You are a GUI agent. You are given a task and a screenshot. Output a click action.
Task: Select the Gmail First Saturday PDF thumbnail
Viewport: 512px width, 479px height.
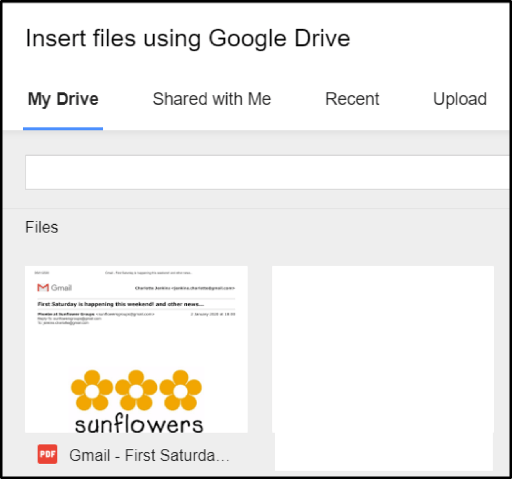[x=136, y=350]
